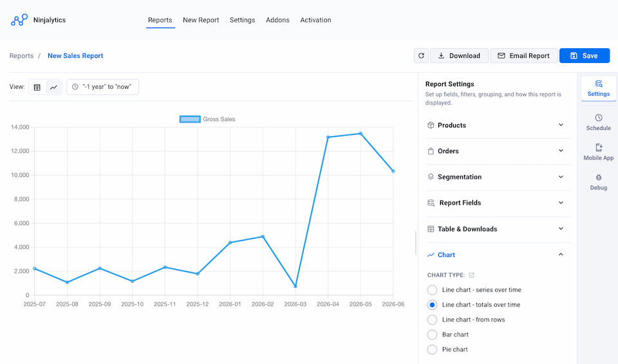
Task: Expand the Products section chevron
Action: click(561, 125)
